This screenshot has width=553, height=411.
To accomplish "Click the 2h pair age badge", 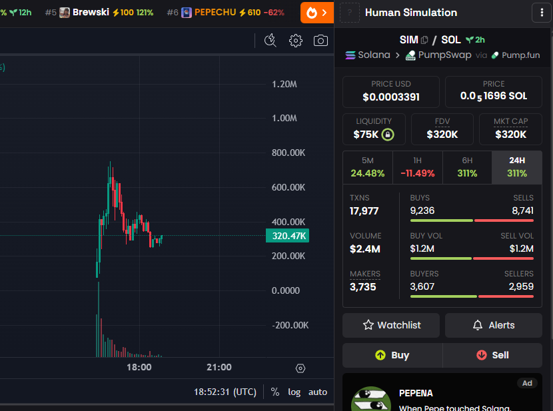I will coord(475,40).
